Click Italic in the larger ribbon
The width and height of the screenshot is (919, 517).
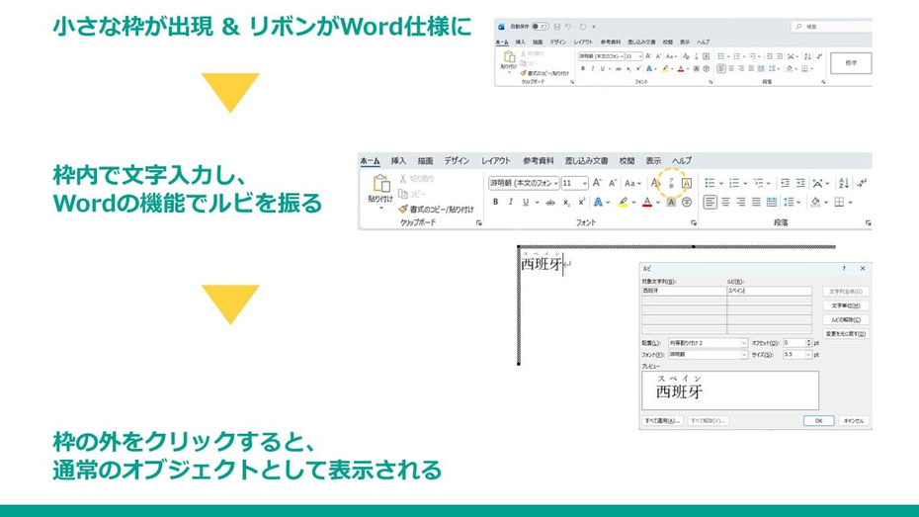[x=511, y=203]
